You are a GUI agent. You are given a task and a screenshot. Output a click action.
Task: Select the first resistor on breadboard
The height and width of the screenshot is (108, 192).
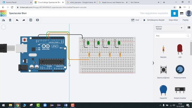pos(89,54)
